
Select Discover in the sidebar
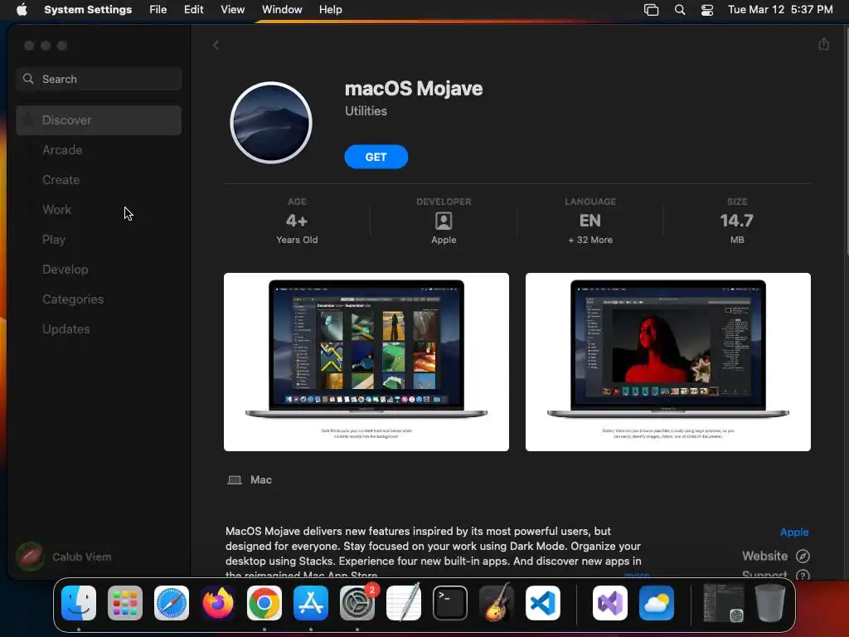(x=99, y=120)
